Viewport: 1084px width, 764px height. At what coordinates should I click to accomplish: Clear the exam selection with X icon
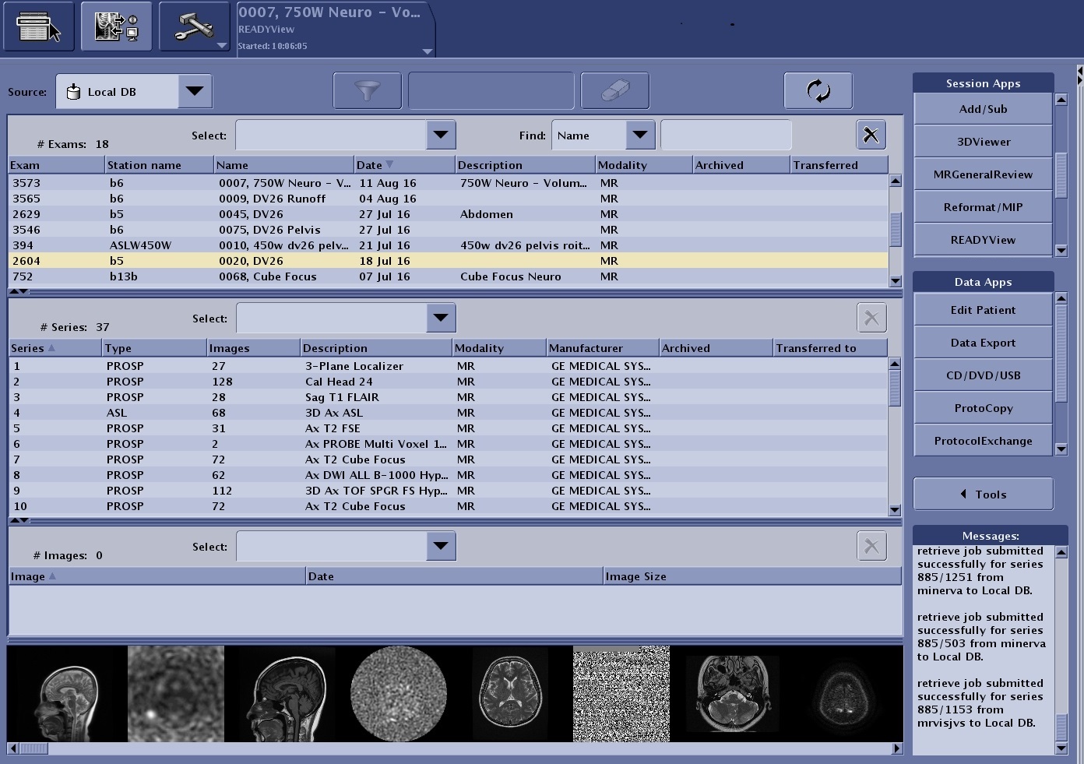871,136
